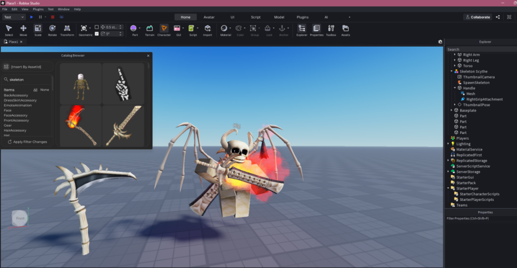Click the Front view selector cube
Image resolution: width=517 pixels, height=268 pixels.
[20, 218]
